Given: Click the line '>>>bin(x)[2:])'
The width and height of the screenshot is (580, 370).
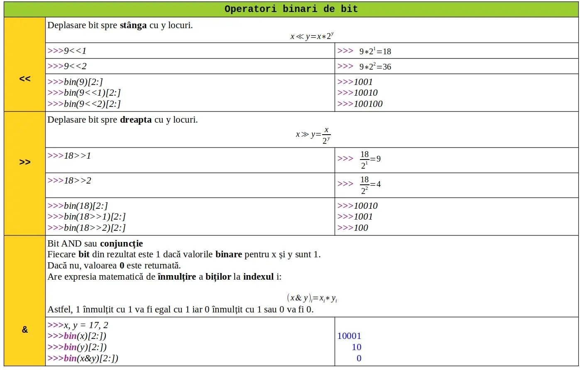Looking at the screenshot, I should tap(77, 336).
